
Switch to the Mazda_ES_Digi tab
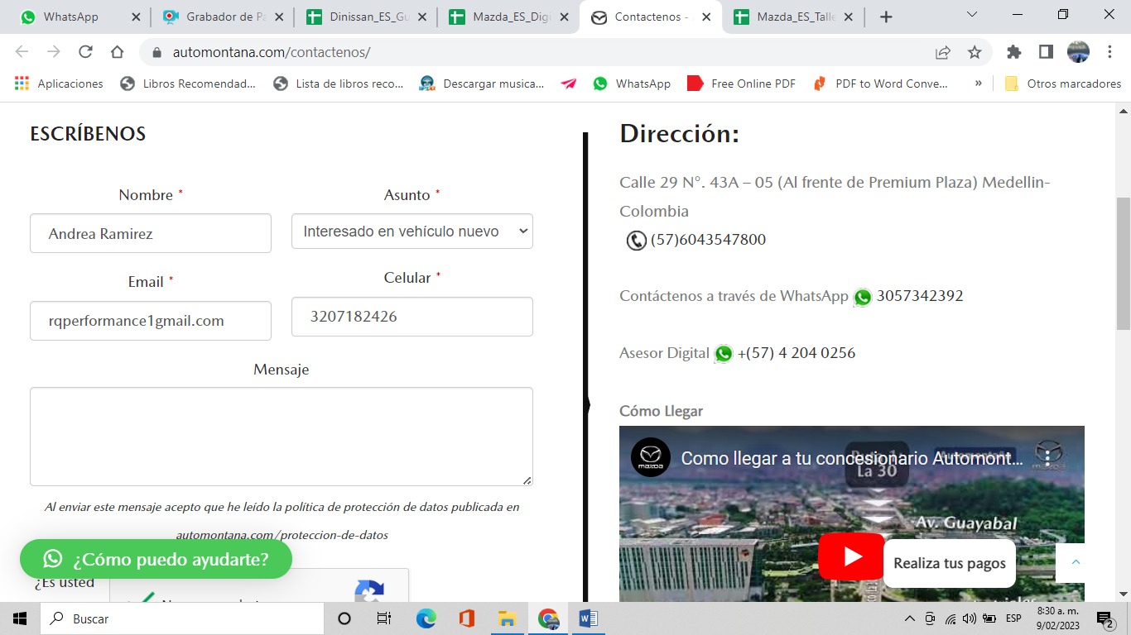click(x=508, y=17)
